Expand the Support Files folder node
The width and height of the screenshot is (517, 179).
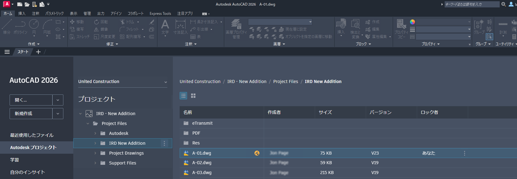tap(95, 163)
